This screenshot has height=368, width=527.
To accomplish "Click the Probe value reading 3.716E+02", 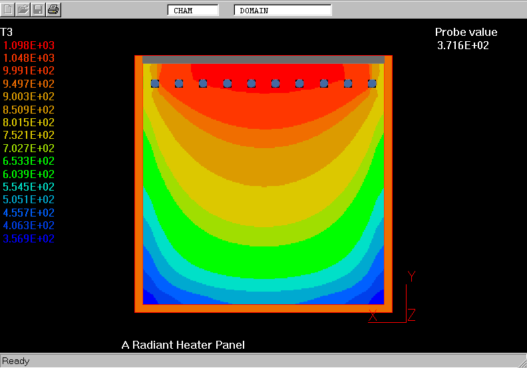I will (x=463, y=45).
